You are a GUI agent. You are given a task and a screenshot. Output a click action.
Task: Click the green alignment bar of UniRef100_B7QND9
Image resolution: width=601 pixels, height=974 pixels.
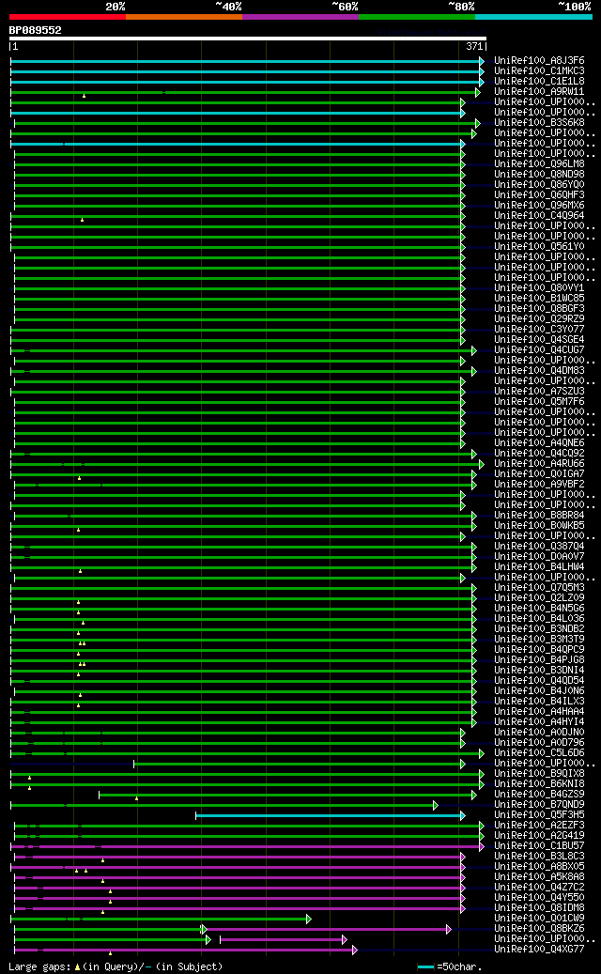(224, 806)
